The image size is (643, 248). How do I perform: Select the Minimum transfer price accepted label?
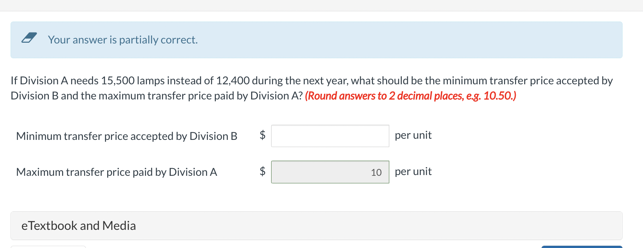coord(126,136)
